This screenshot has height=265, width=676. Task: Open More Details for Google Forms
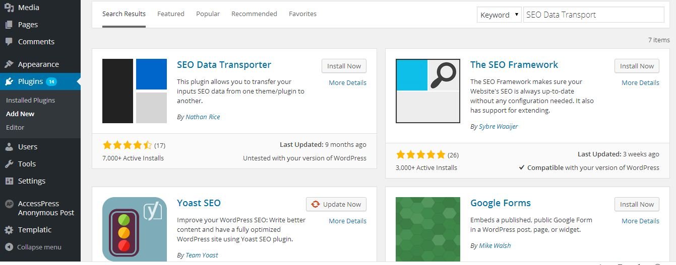pyautogui.click(x=640, y=221)
